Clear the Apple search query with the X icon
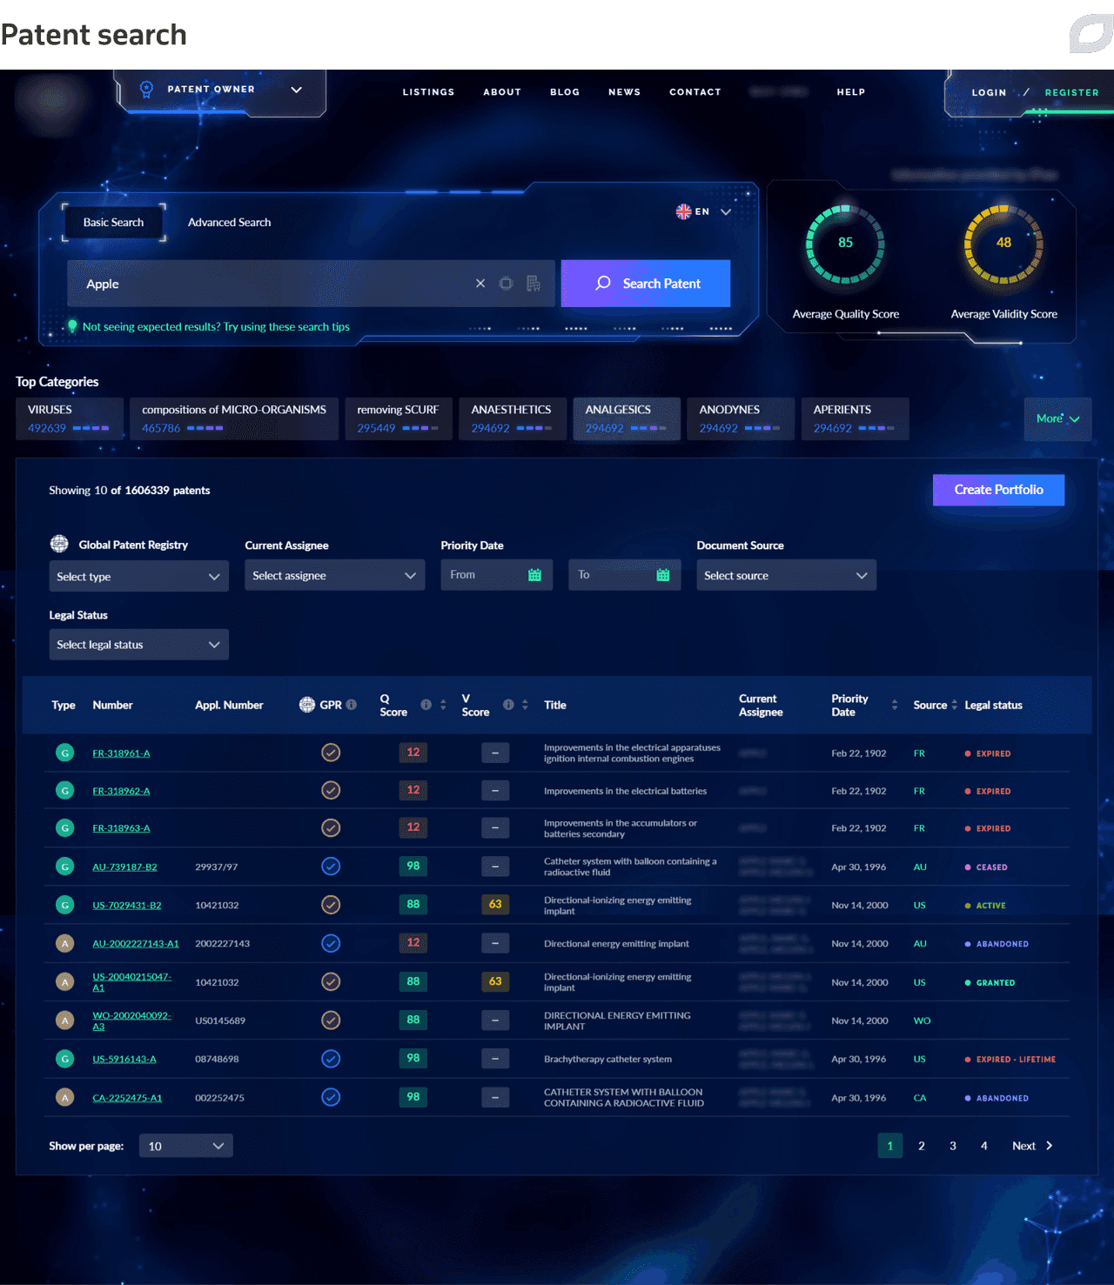 click(x=480, y=284)
